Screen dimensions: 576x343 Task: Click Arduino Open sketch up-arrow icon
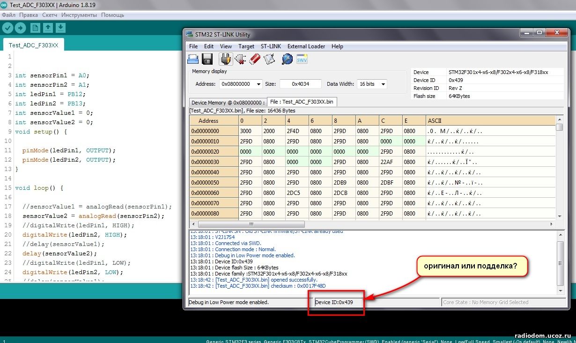(48, 28)
